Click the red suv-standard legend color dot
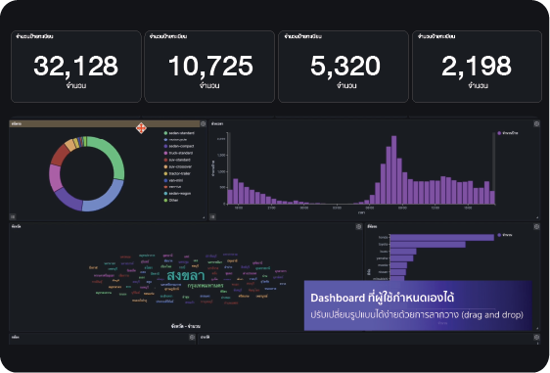Screen dimensions: 550x373 click(165, 160)
